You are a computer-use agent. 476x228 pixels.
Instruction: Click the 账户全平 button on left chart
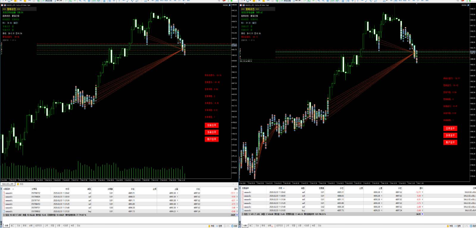(212, 139)
